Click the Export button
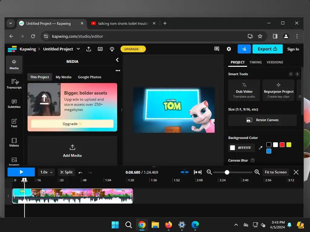310x232 pixels. coord(268,49)
